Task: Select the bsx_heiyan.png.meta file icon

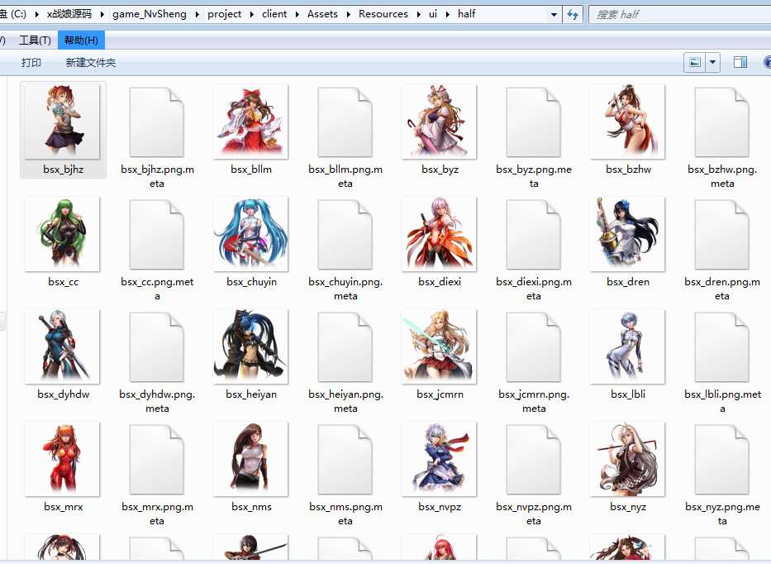Action: click(x=345, y=347)
